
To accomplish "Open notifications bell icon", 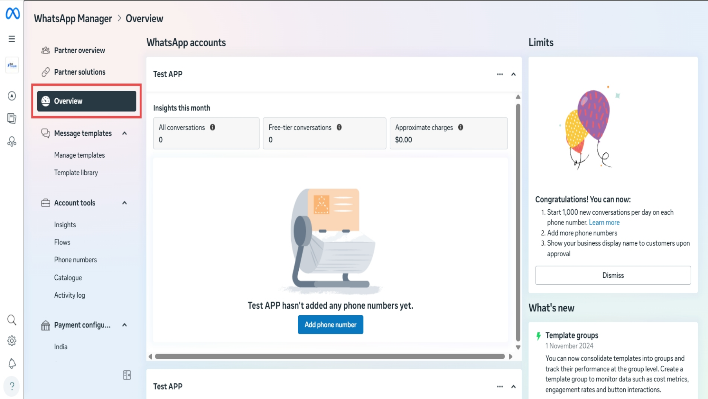I will [x=12, y=363].
